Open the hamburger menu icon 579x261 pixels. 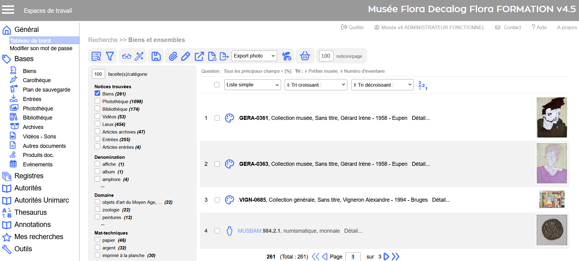click(x=8, y=10)
